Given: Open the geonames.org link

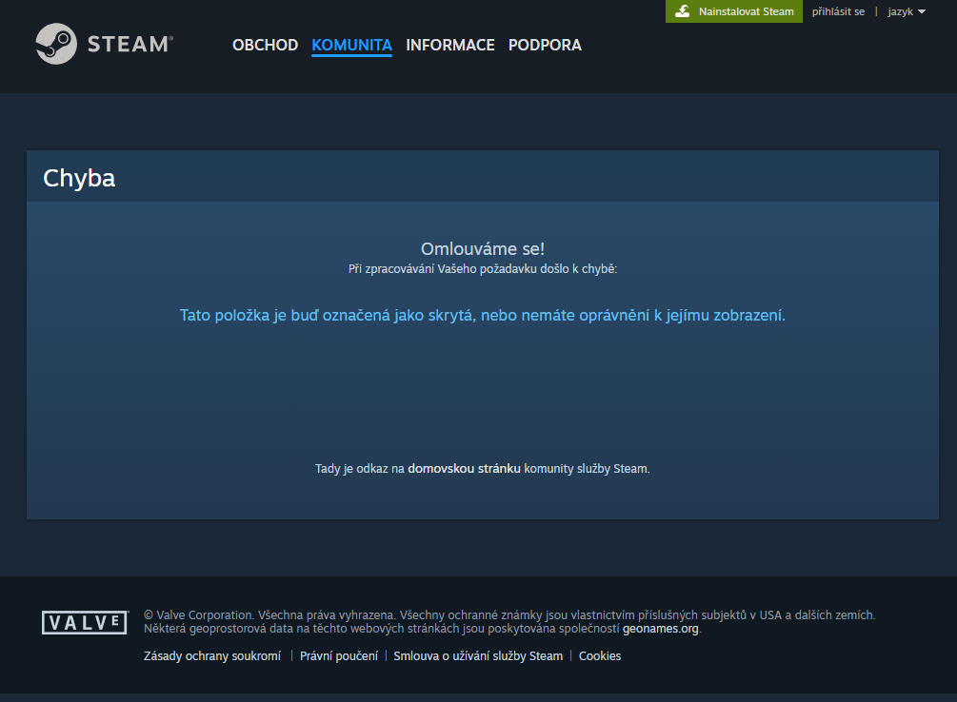Looking at the screenshot, I should pos(661,628).
